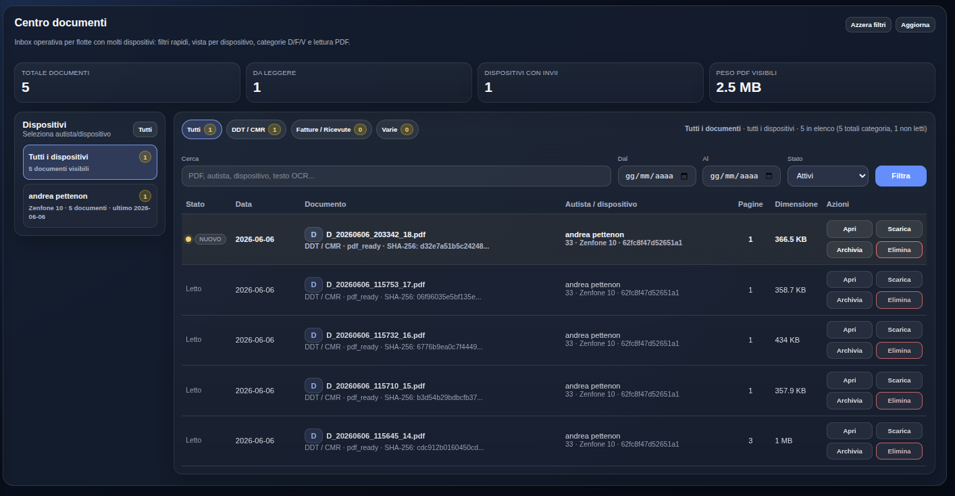955x496 pixels.
Task: Click the D category badge for D_20260606_115732_16.pdf
Action: tap(313, 335)
